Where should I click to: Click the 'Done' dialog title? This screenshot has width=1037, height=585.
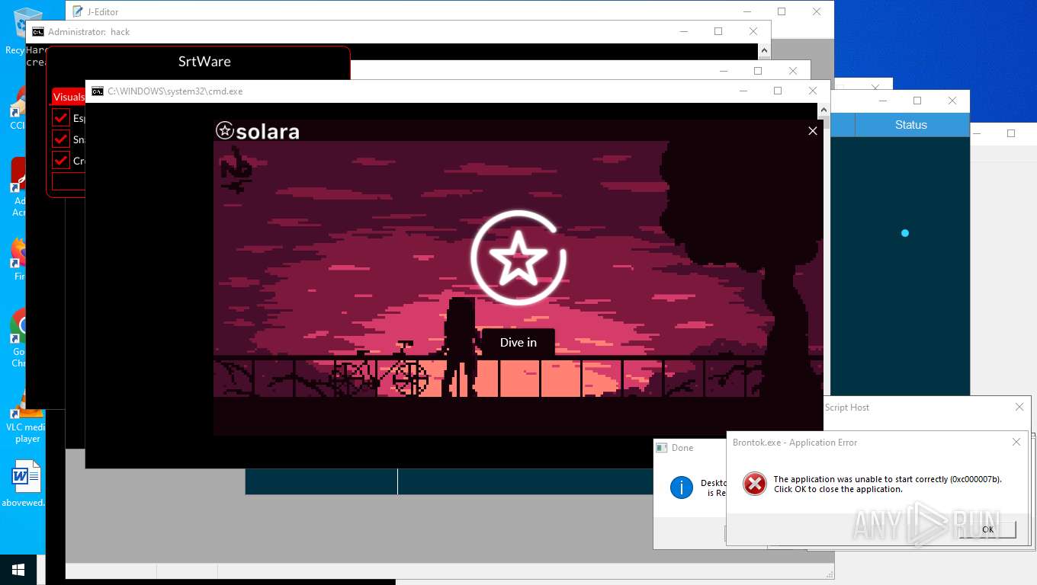pos(682,448)
